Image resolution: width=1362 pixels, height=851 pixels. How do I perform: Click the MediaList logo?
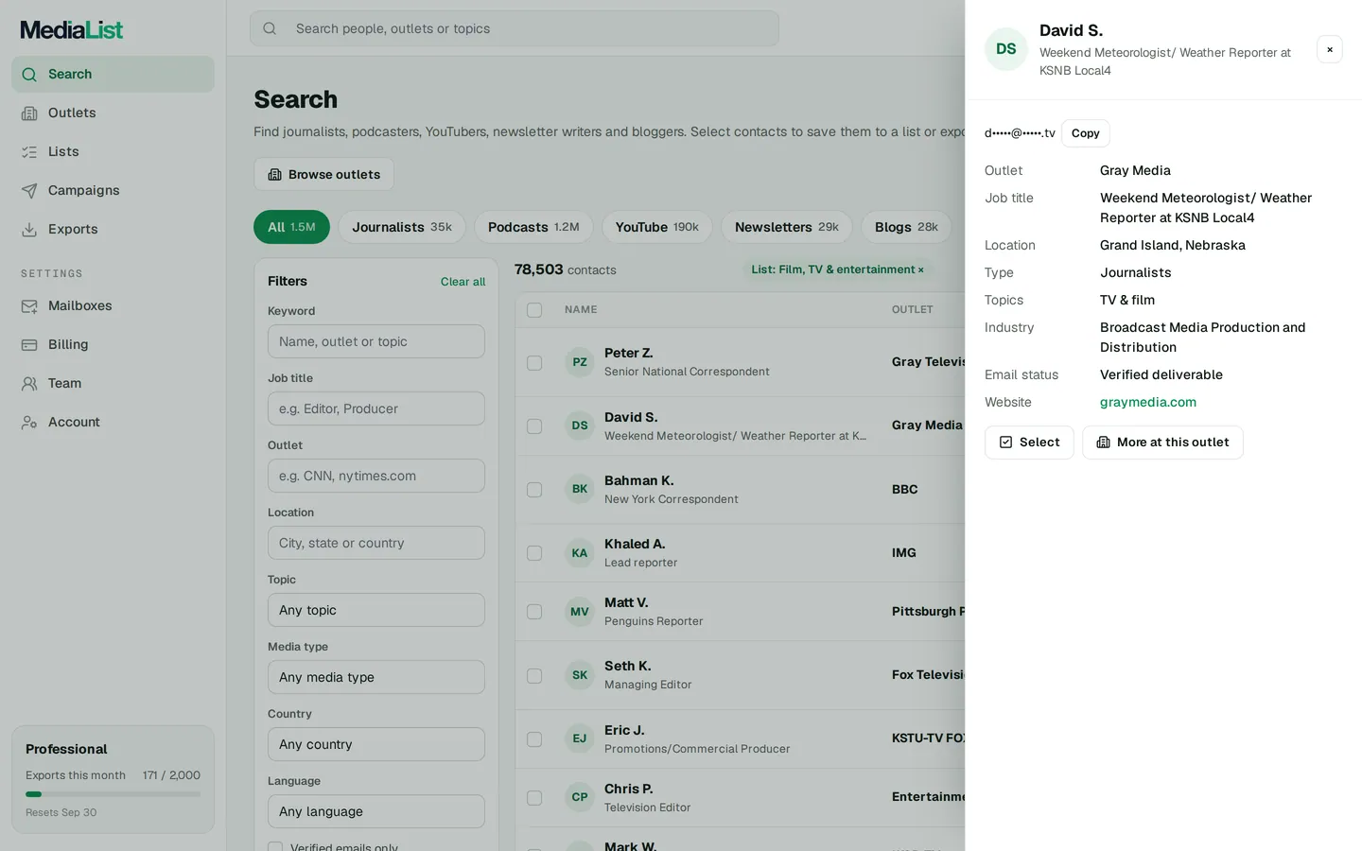[72, 30]
